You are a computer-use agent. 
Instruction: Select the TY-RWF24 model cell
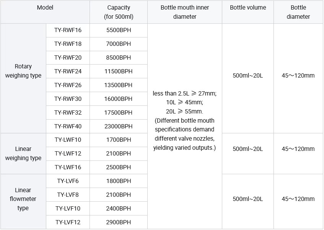[68, 71]
